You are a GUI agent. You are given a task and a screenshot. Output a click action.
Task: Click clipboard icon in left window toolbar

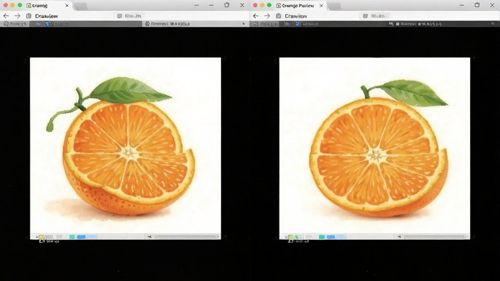pyautogui.click(x=29, y=16)
